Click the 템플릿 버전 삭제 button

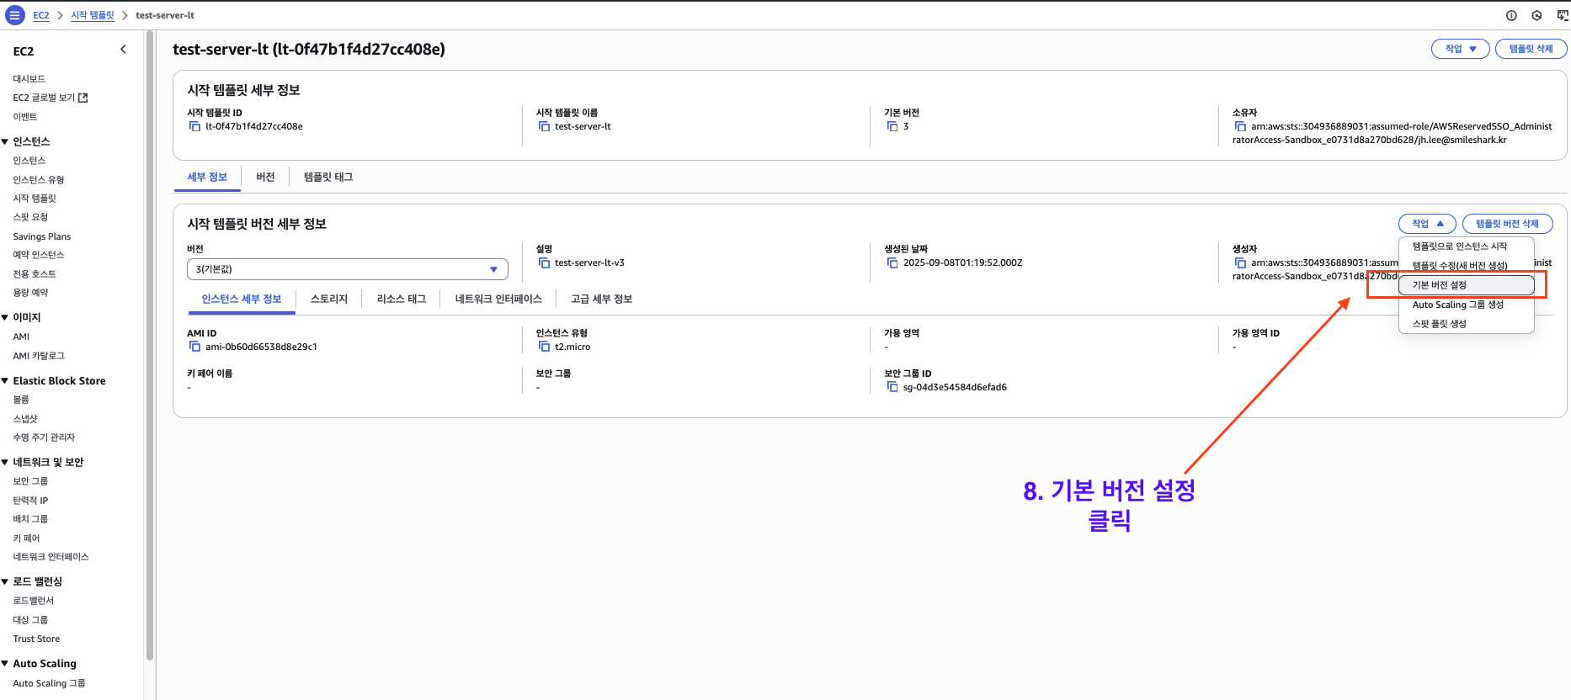pos(1506,224)
